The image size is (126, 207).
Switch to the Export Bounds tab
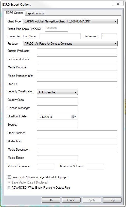tap(35, 13)
